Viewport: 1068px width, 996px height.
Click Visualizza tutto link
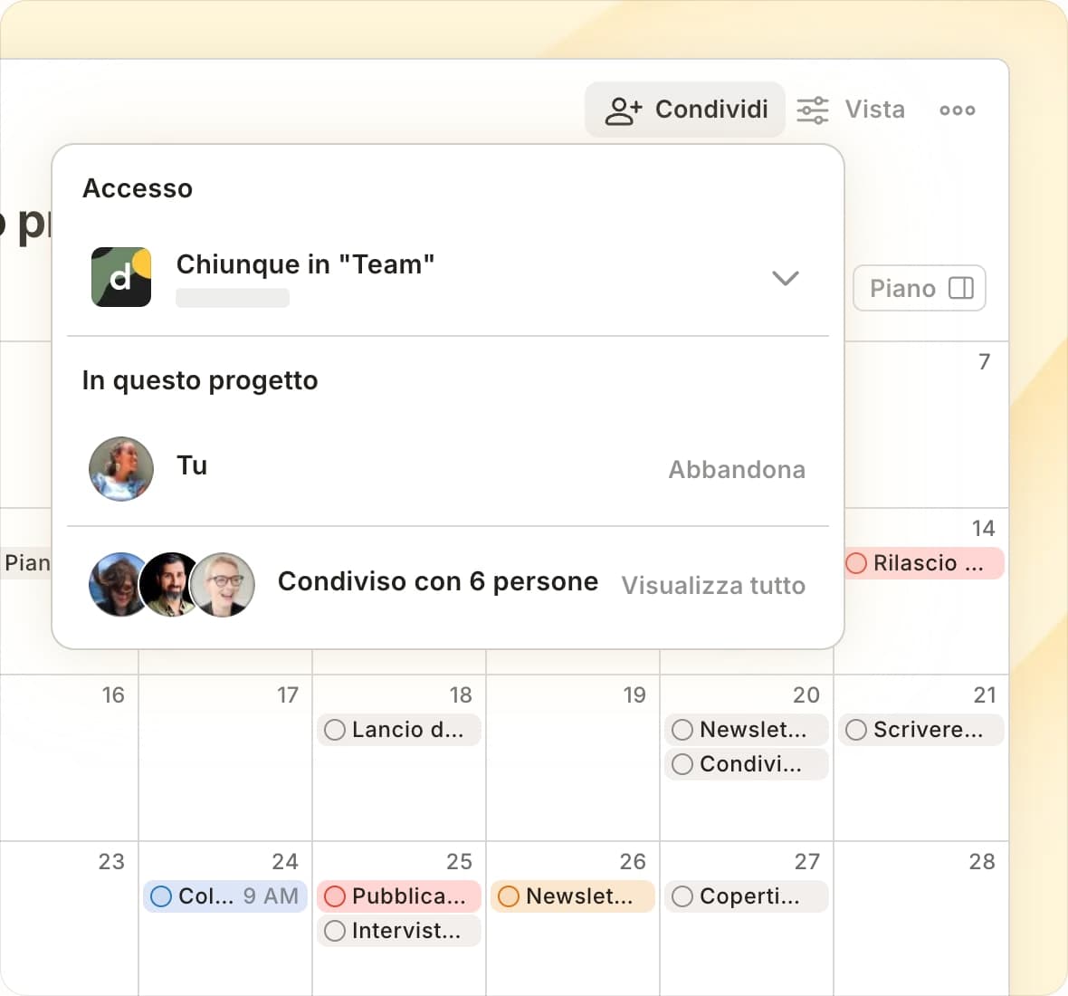(713, 585)
